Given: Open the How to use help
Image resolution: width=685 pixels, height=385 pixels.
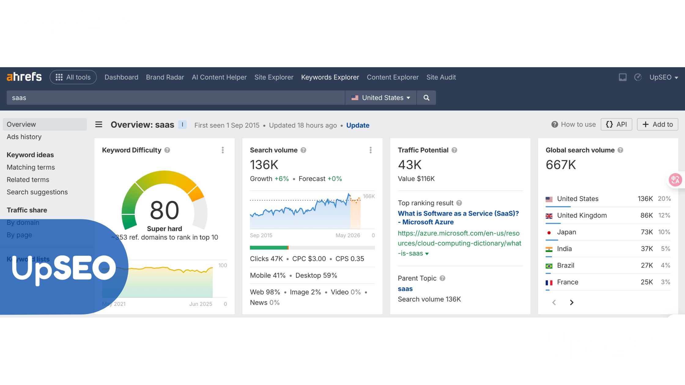Looking at the screenshot, I should pyautogui.click(x=573, y=124).
